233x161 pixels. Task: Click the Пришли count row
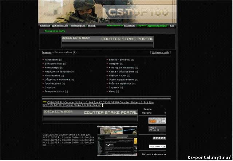tap(154, 113)
